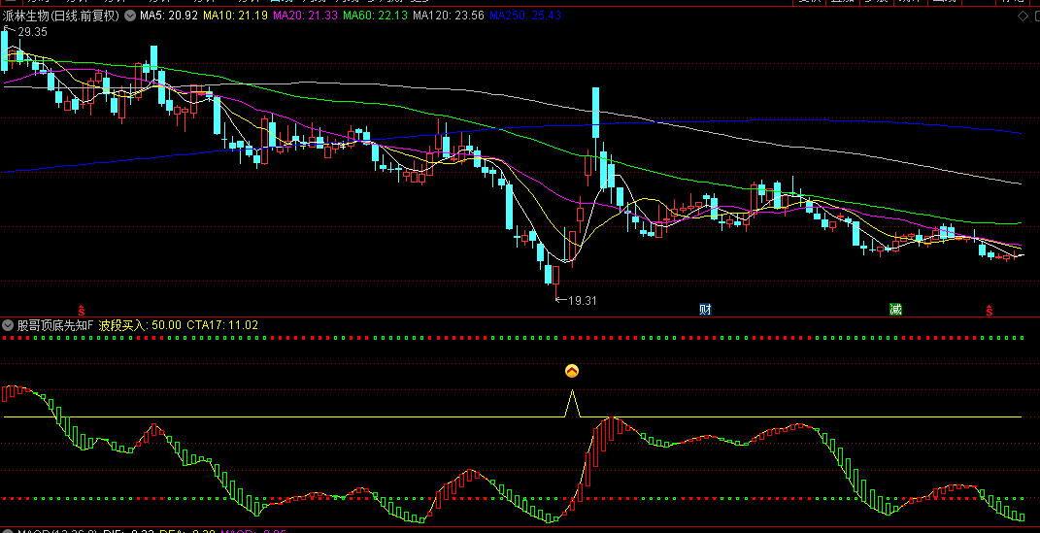Click the stock title 派林生物(日线.前复权)
Viewport: 1040px width, 533px height.
(61, 16)
